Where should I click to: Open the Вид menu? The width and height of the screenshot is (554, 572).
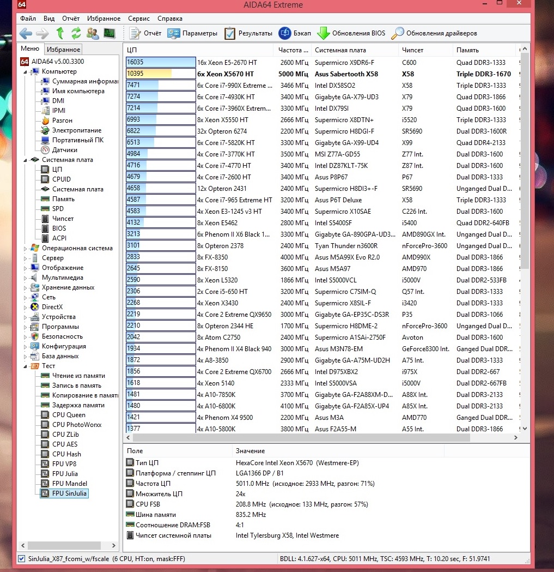point(49,18)
